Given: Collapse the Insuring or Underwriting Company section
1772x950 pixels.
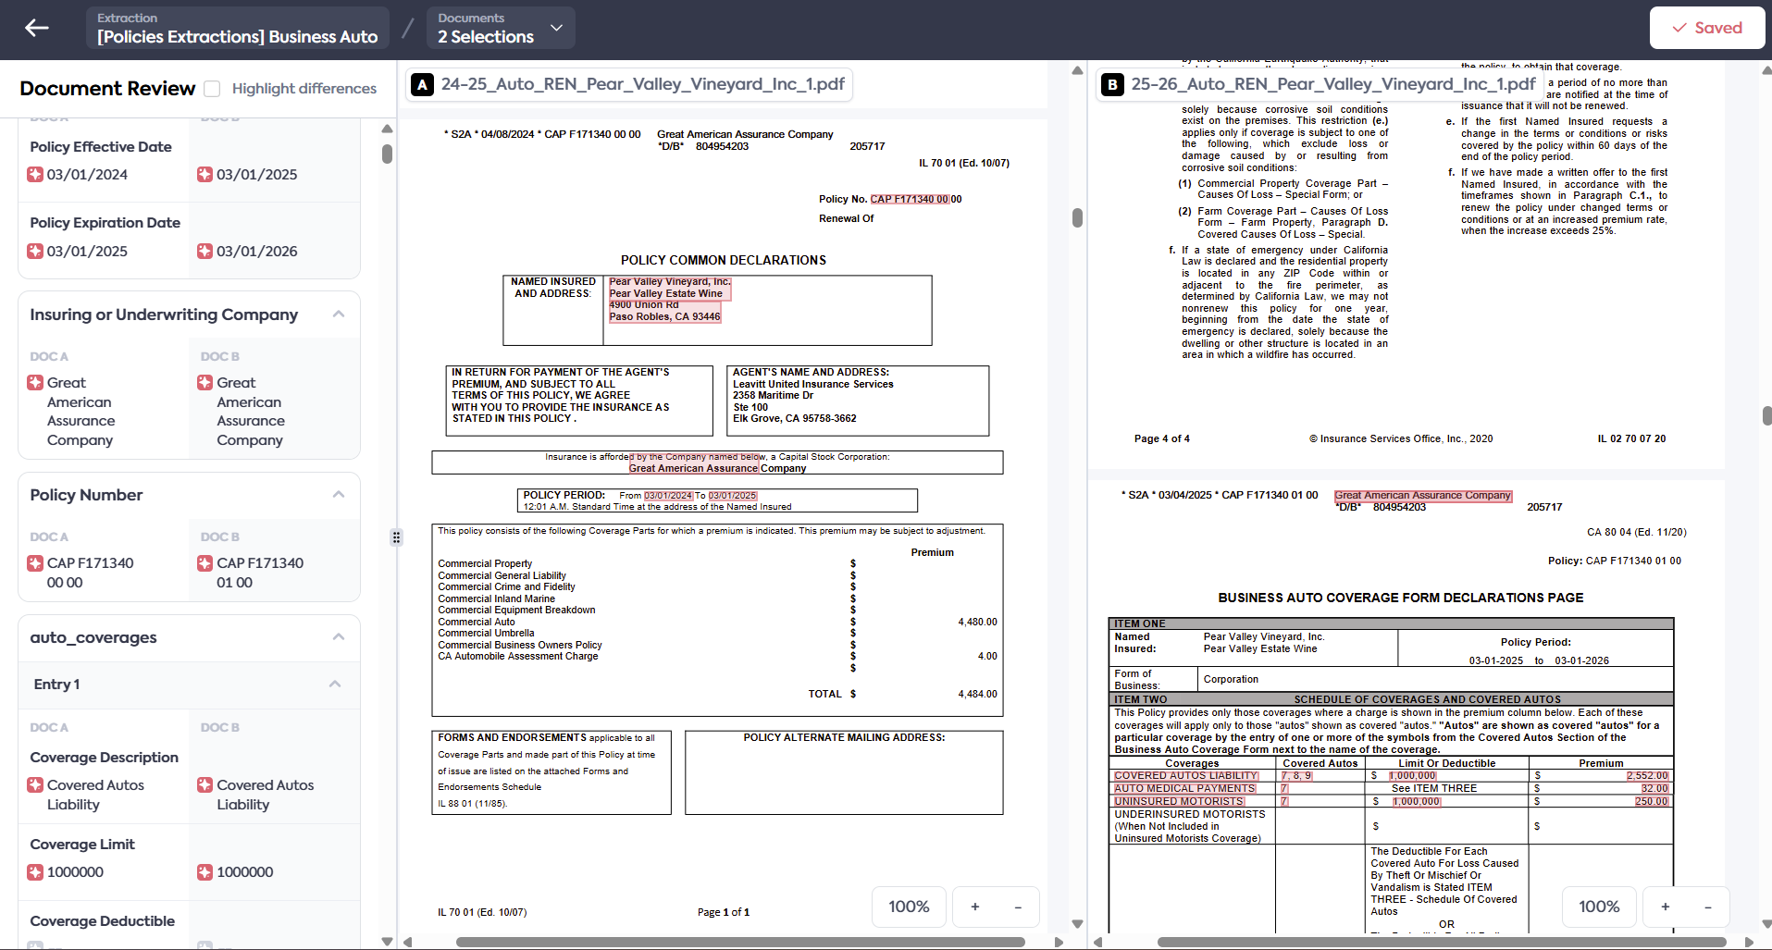Looking at the screenshot, I should click(339, 315).
